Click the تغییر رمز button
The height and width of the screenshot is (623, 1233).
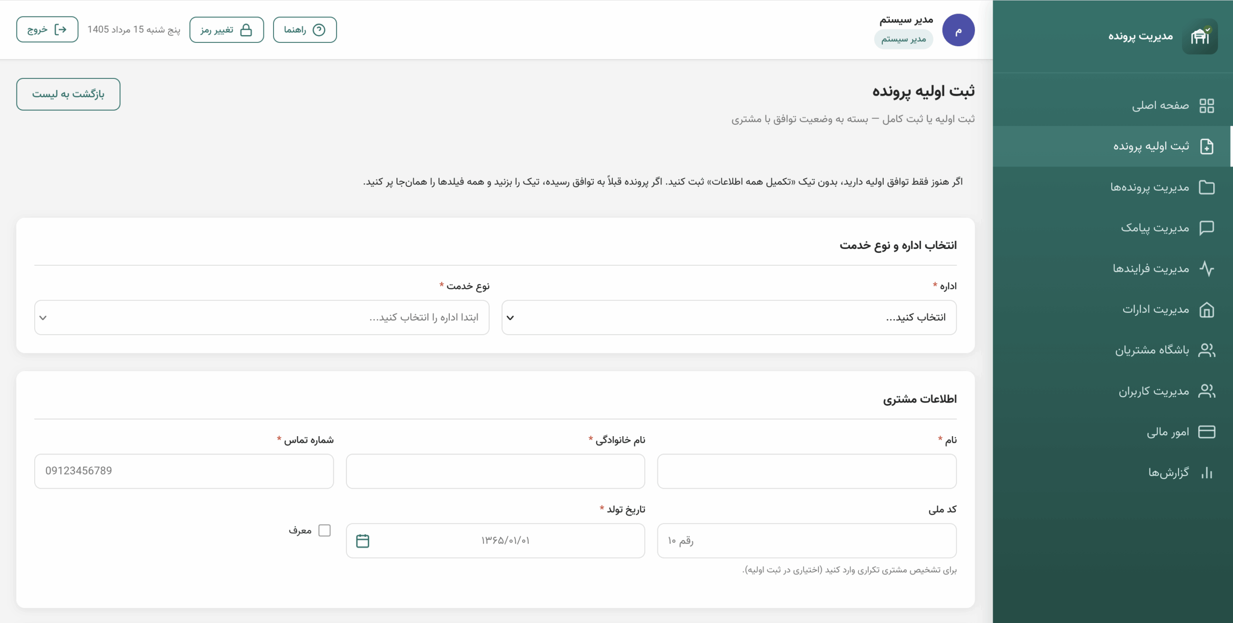pos(226,30)
